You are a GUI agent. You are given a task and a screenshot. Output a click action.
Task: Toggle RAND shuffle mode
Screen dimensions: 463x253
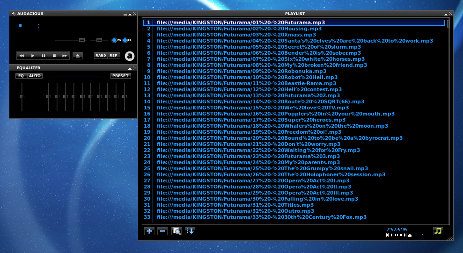[101, 56]
